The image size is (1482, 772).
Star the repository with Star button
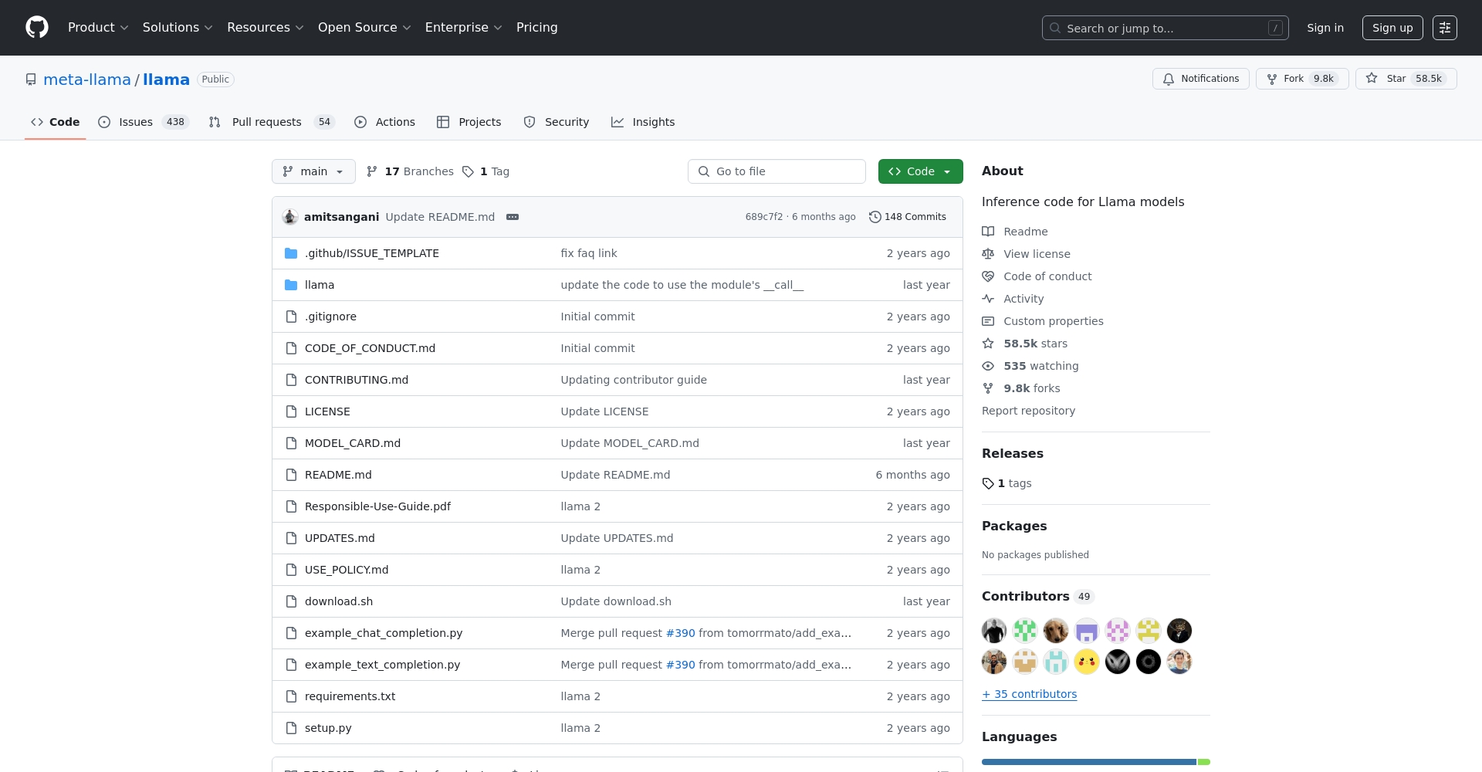pyautogui.click(x=1406, y=79)
